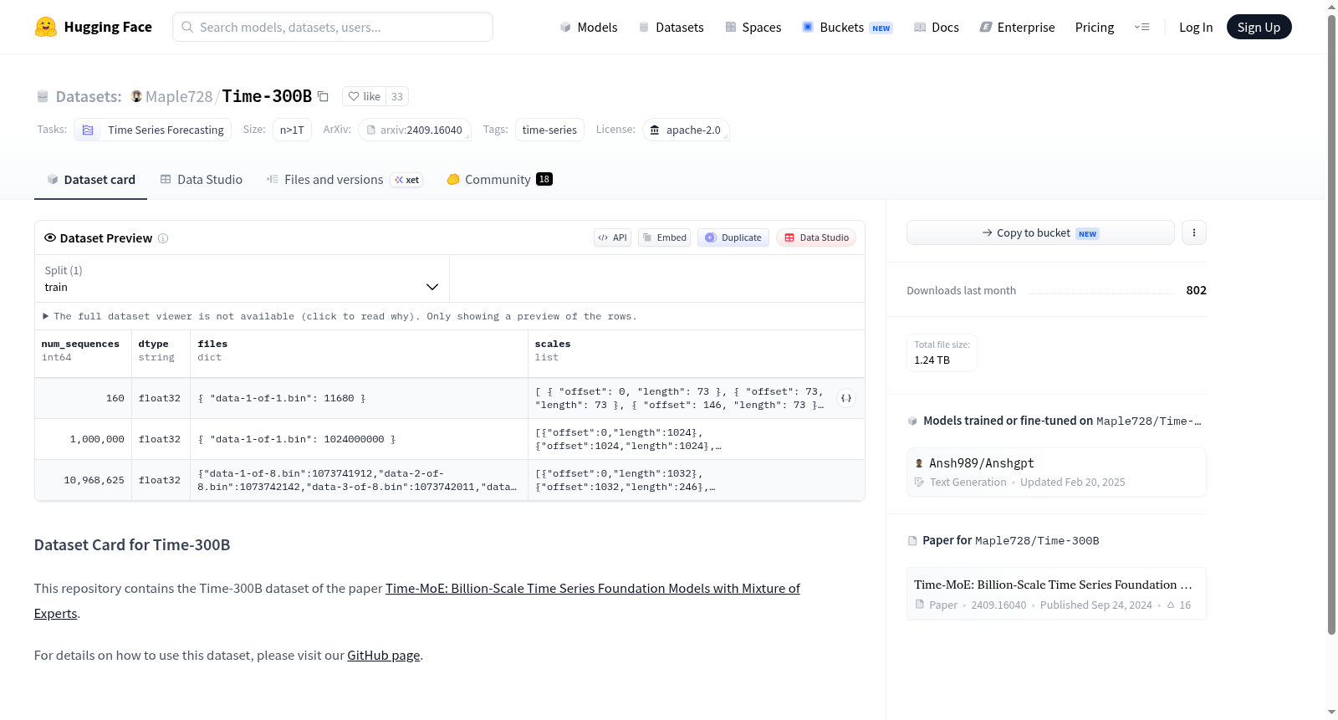
Task: Open Spaces in top navigation
Action: click(753, 28)
